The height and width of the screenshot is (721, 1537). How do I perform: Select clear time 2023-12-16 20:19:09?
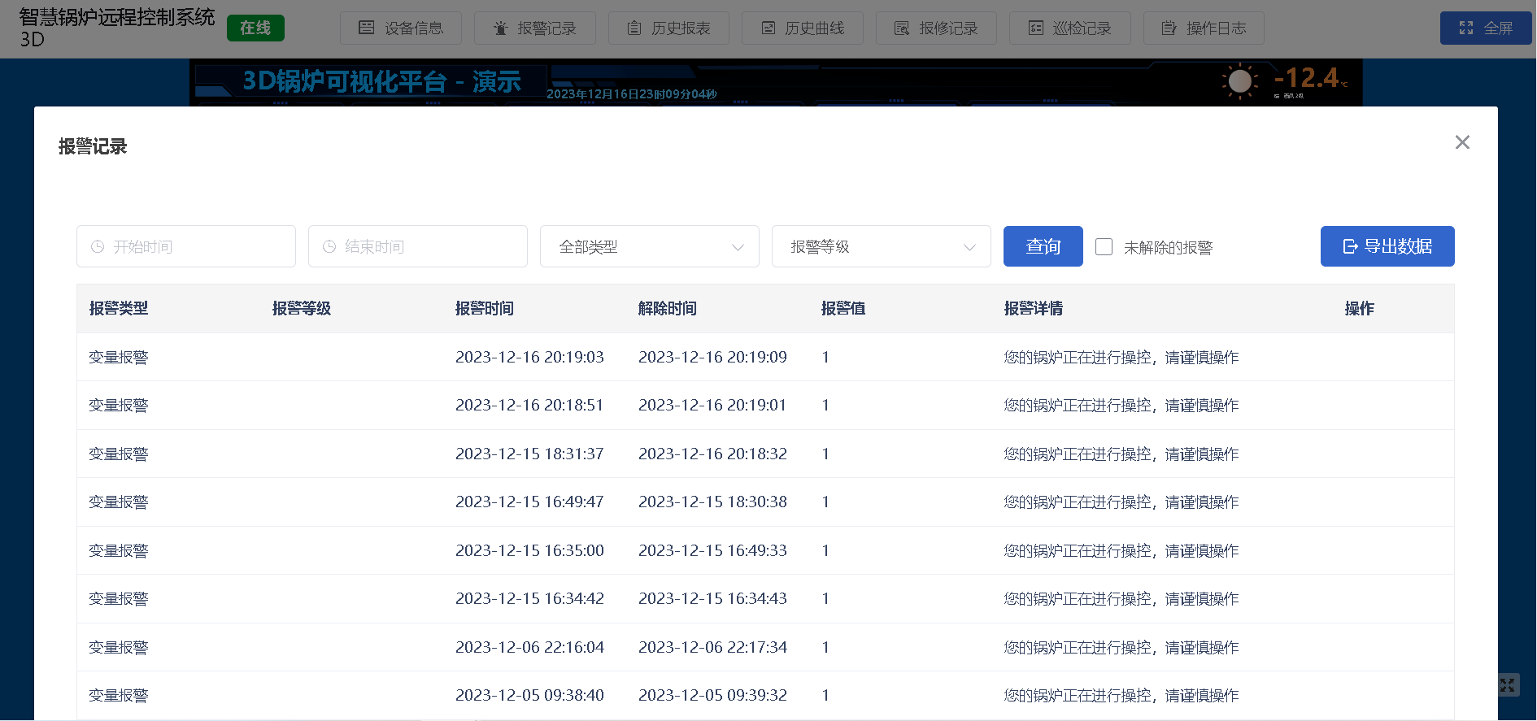(x=712, y=358)
